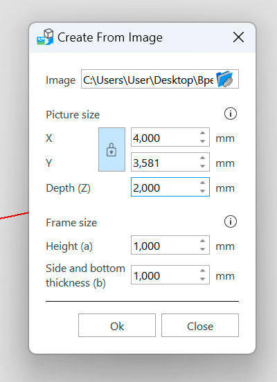Increase Side and bottom thickness value

tap(202, 271)
